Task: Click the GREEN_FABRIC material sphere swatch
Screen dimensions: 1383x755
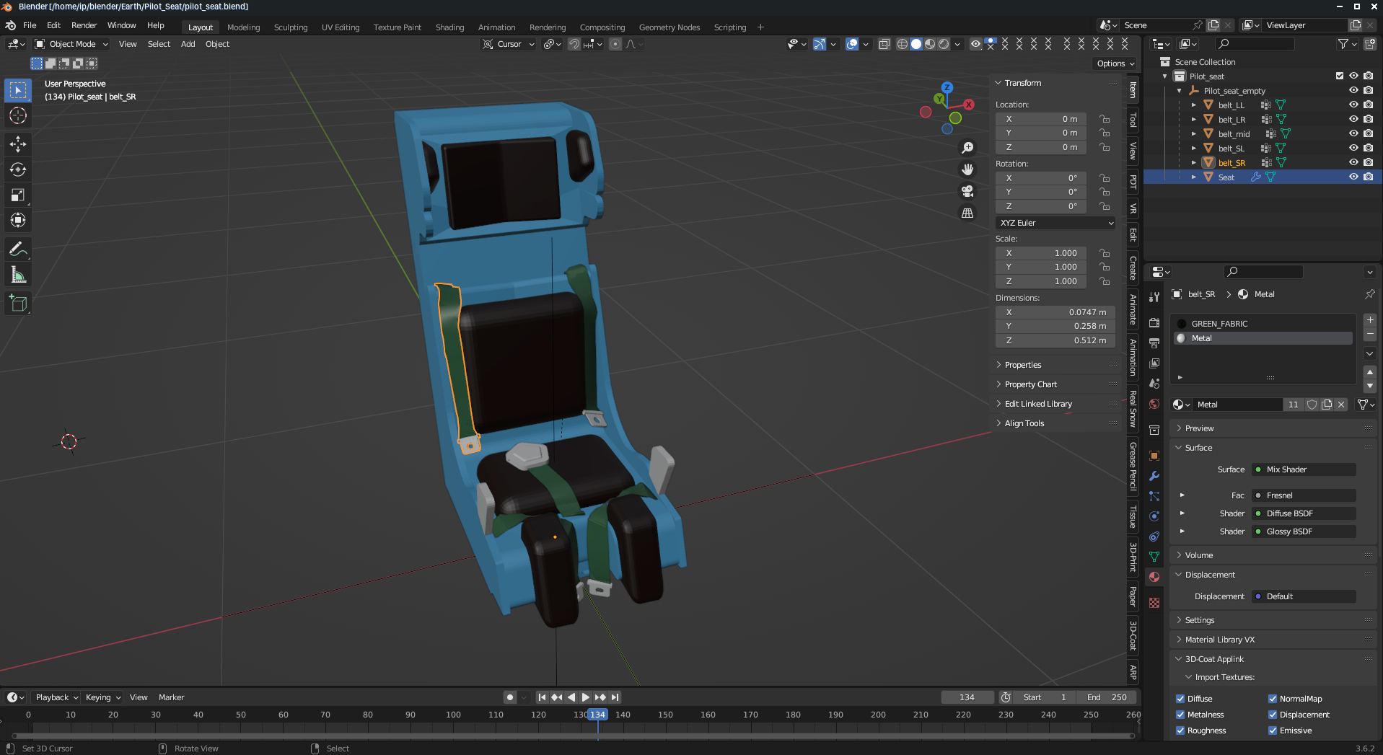Action: point(1181,323)
